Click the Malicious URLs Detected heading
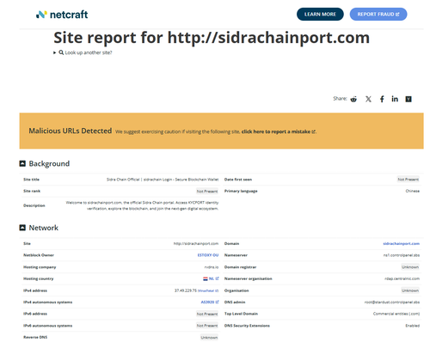 [x=71, y=131]
